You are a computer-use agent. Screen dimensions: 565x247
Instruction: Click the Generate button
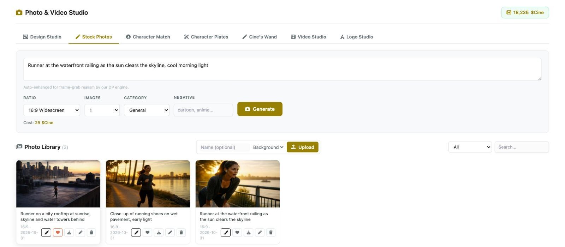pyautogui.click(x=260, y=109)
